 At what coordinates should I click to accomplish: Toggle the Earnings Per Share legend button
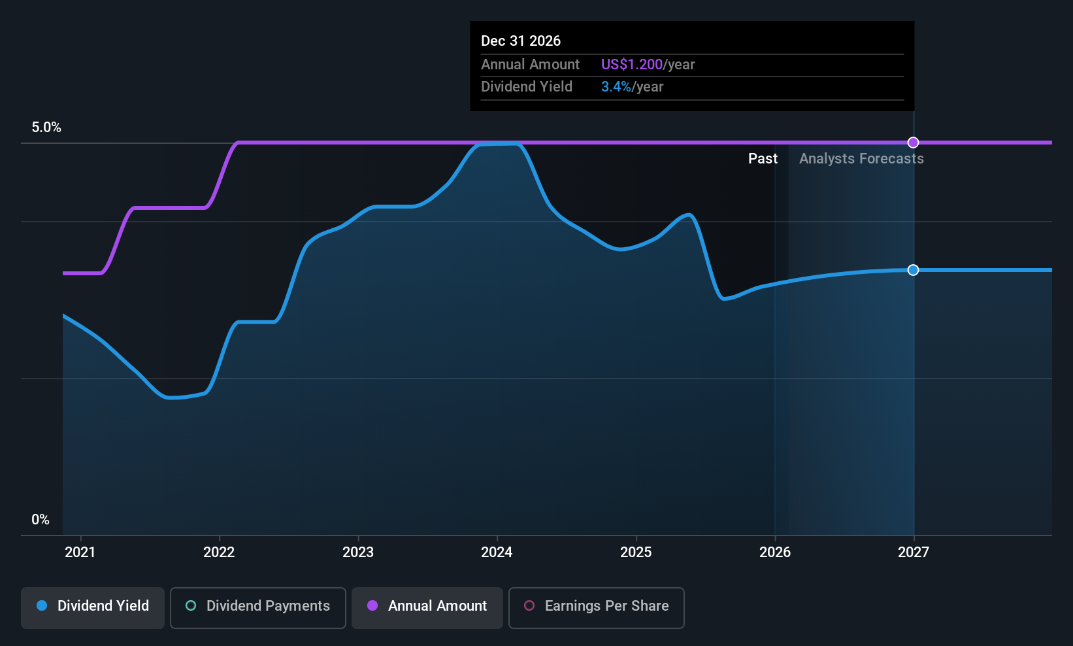[x=597, y=607]
